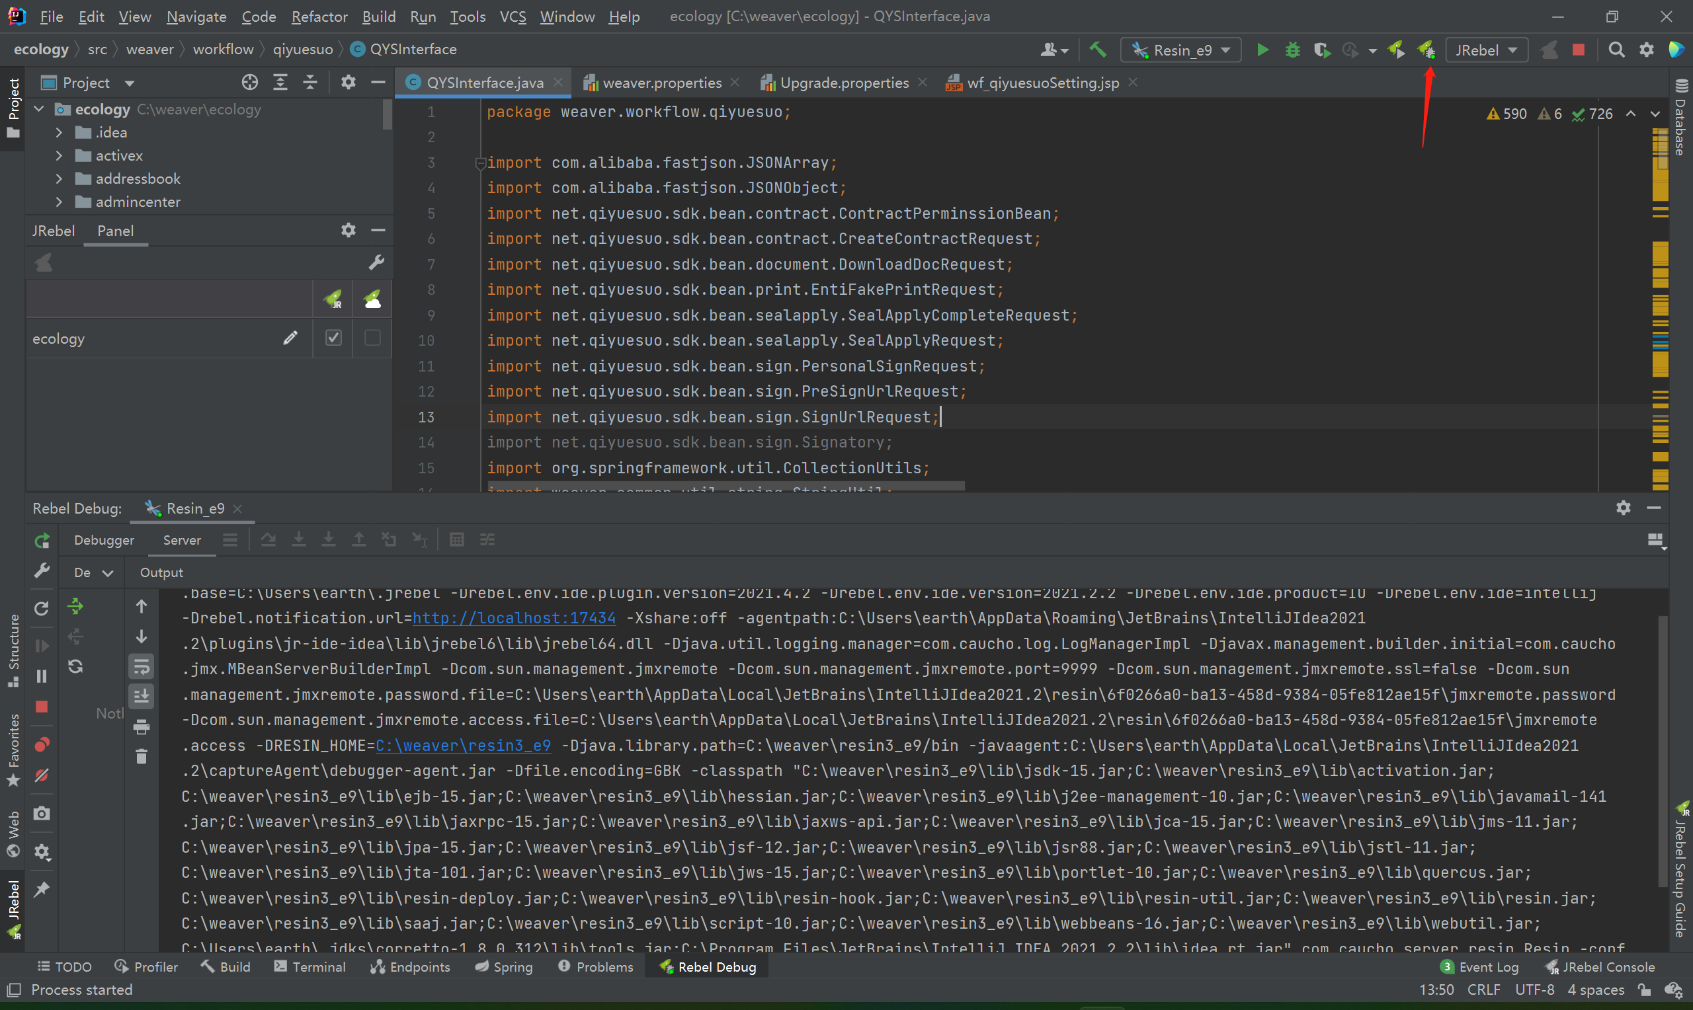Build project with hammer icon
Image resolution: width=1693 pixels, height=1010 pixels.
[1097, 50]
